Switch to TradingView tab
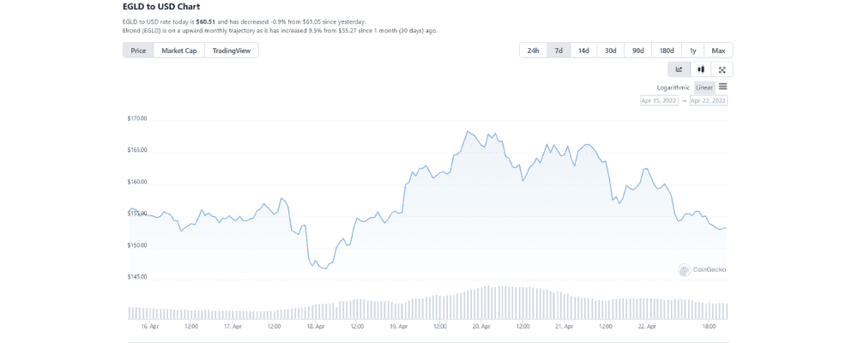This screenshot has width=858, height=343. click(x=232, y=51)
